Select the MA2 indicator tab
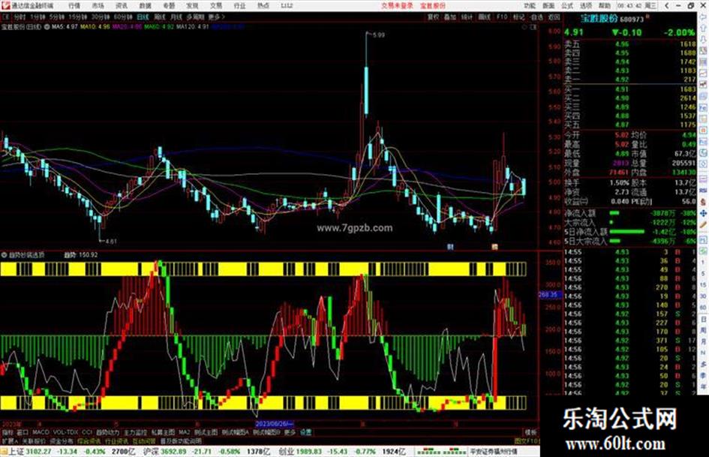 click(x=184, y=432)
